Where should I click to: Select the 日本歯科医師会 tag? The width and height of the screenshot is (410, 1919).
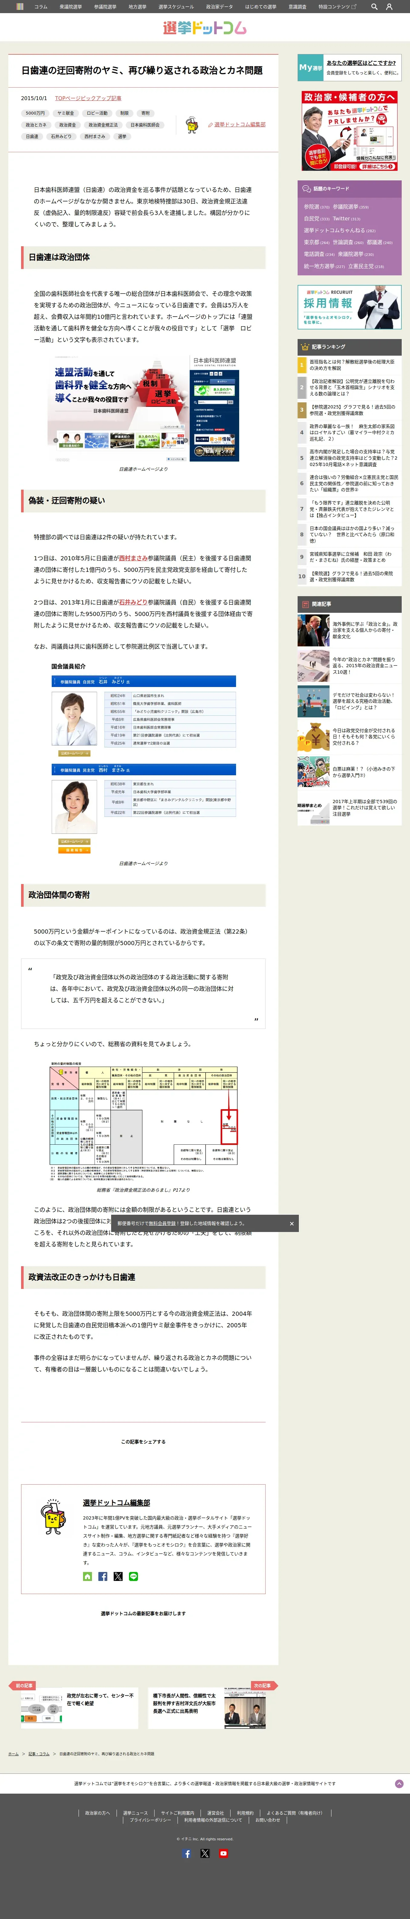click(x=145, y=125)
